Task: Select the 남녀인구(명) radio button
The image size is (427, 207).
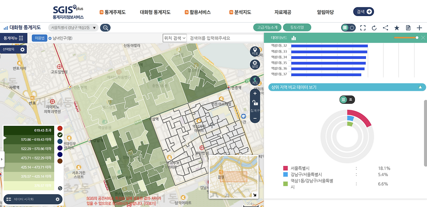Action: (50, 38)
